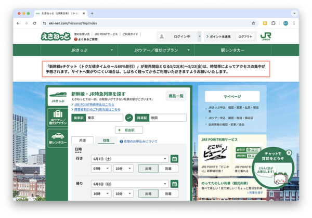Choose 到着 for the 帰り trip
Image resolution: width=312 pixels, height=218 pixels.
(168, 194)
